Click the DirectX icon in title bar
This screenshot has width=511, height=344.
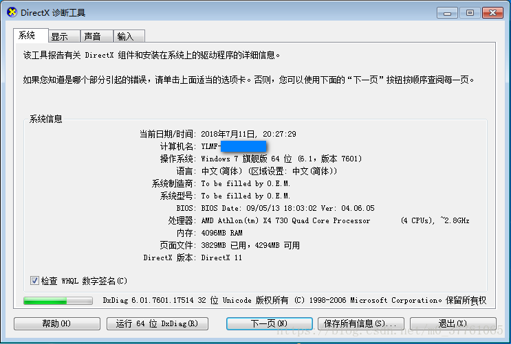12,12
